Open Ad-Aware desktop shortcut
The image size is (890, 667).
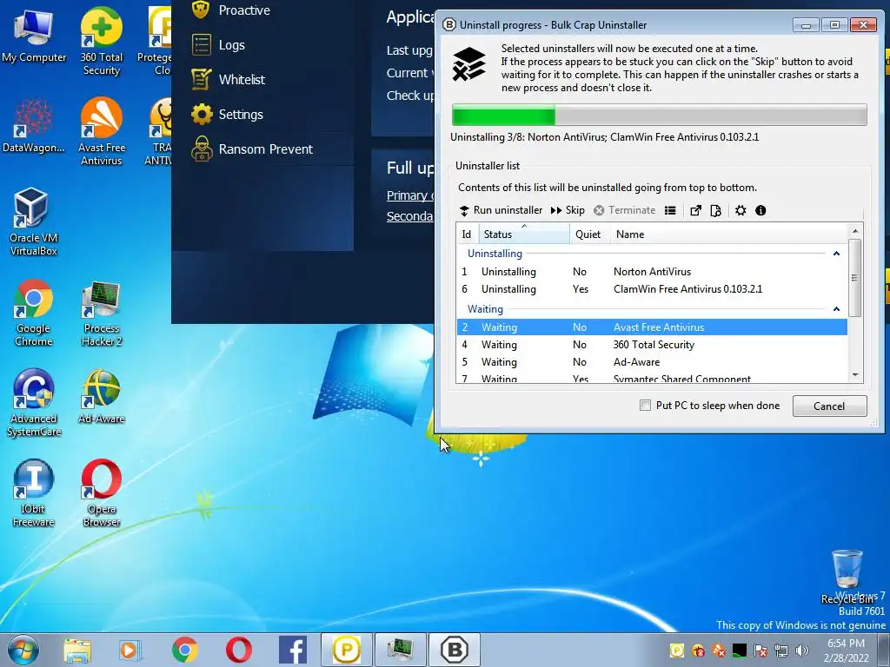coord(101,397)
